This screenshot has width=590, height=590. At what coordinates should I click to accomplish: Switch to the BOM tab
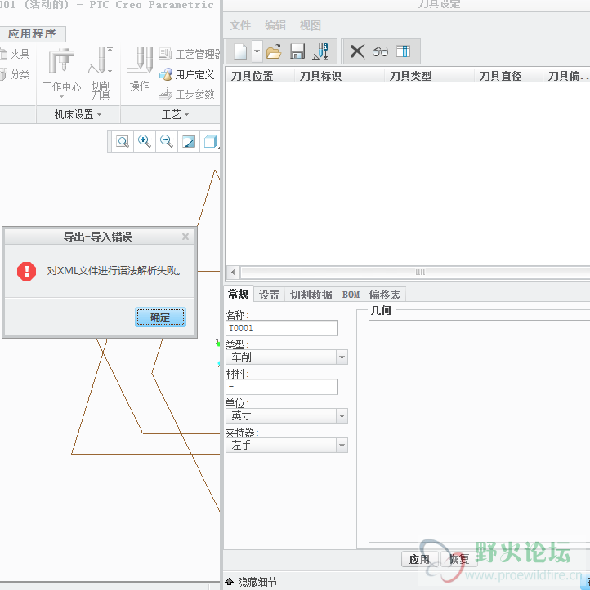351,295
